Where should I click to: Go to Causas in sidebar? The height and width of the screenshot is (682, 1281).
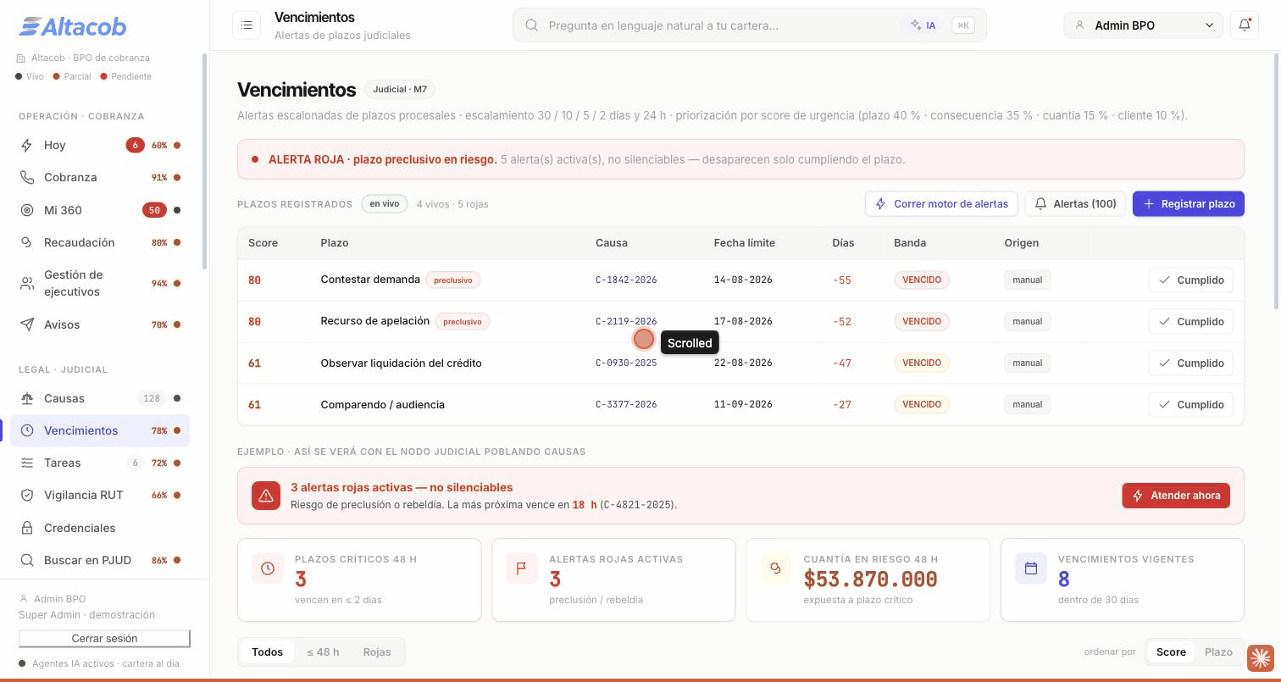[x=100, y=398]
